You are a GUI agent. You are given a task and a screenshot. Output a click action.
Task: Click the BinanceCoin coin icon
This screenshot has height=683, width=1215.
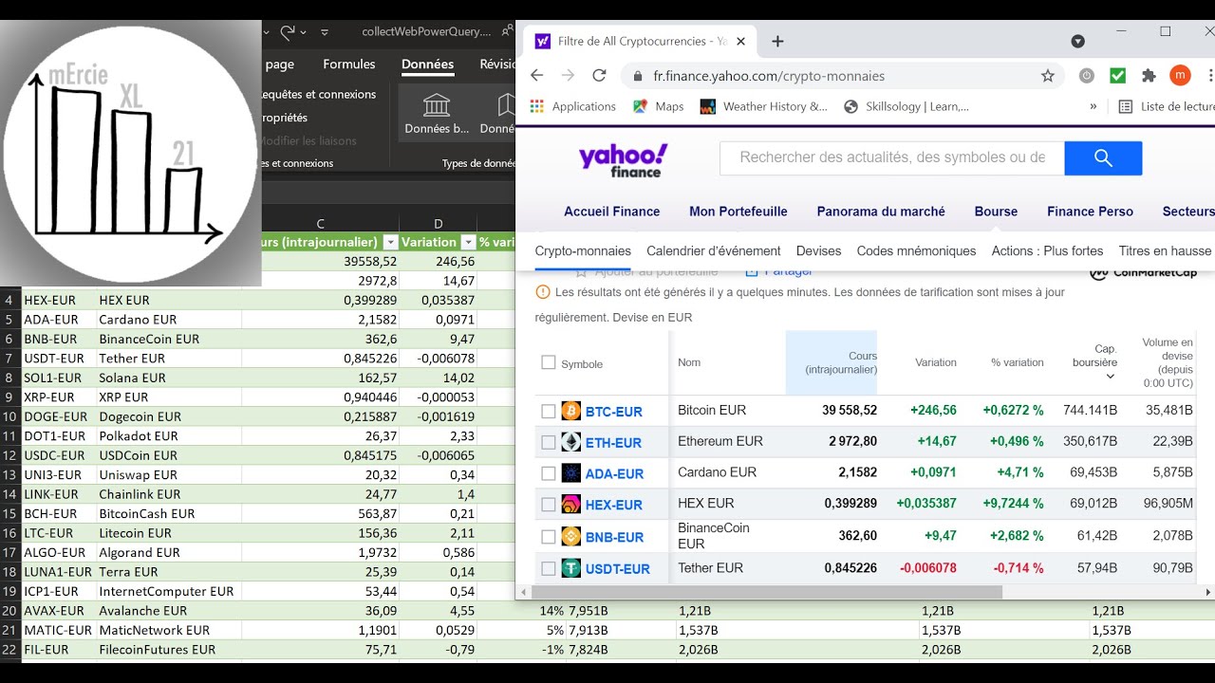click(x=571, y=537)
